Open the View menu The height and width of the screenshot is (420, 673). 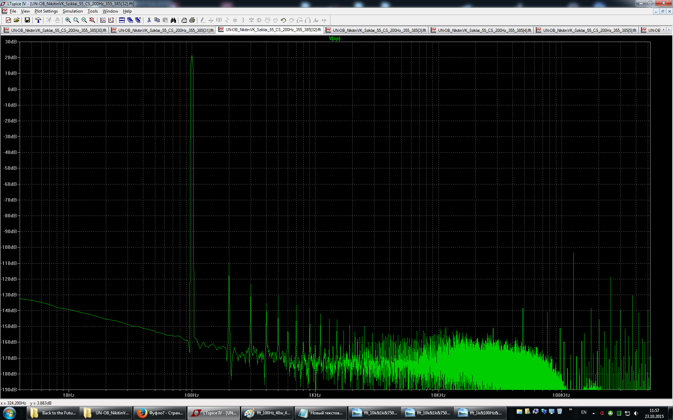point(25,11)
